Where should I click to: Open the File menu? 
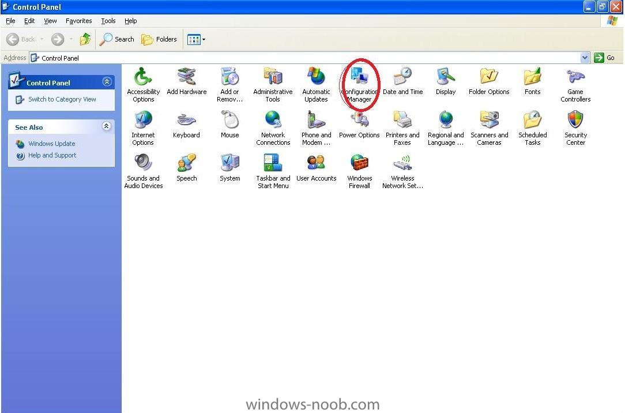pyautogui.click(x=10, y=21)
